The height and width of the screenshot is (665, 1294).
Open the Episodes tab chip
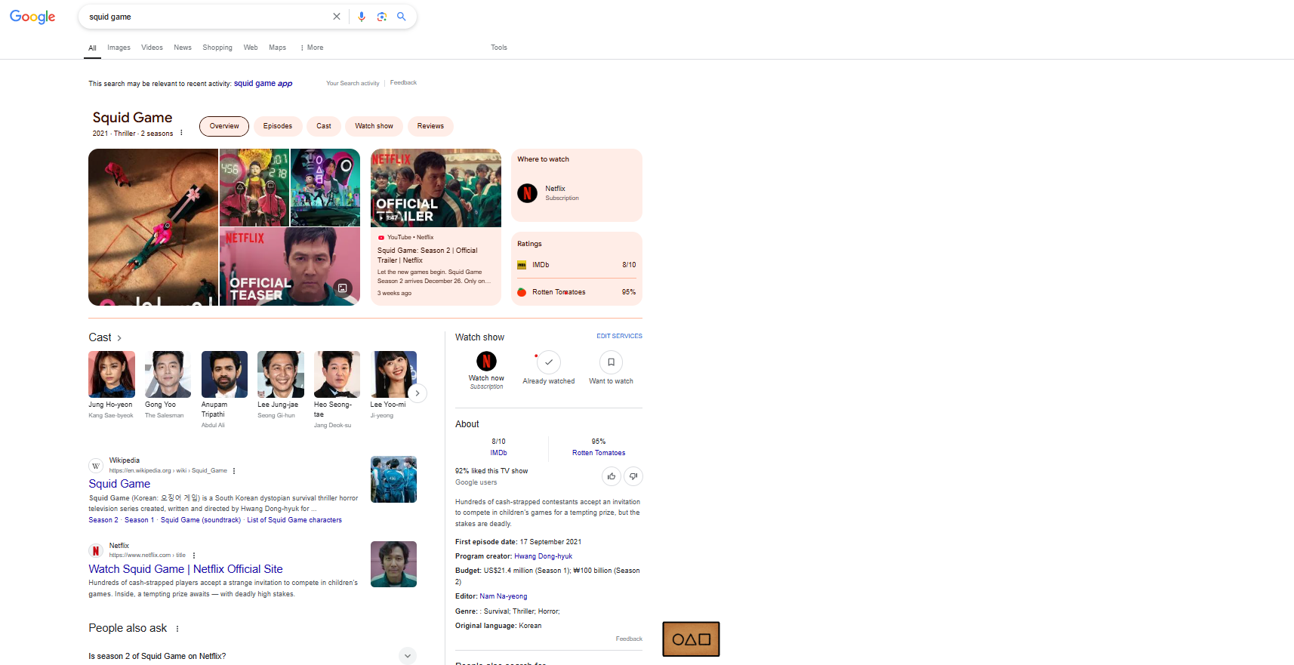(x=278, y=126)
